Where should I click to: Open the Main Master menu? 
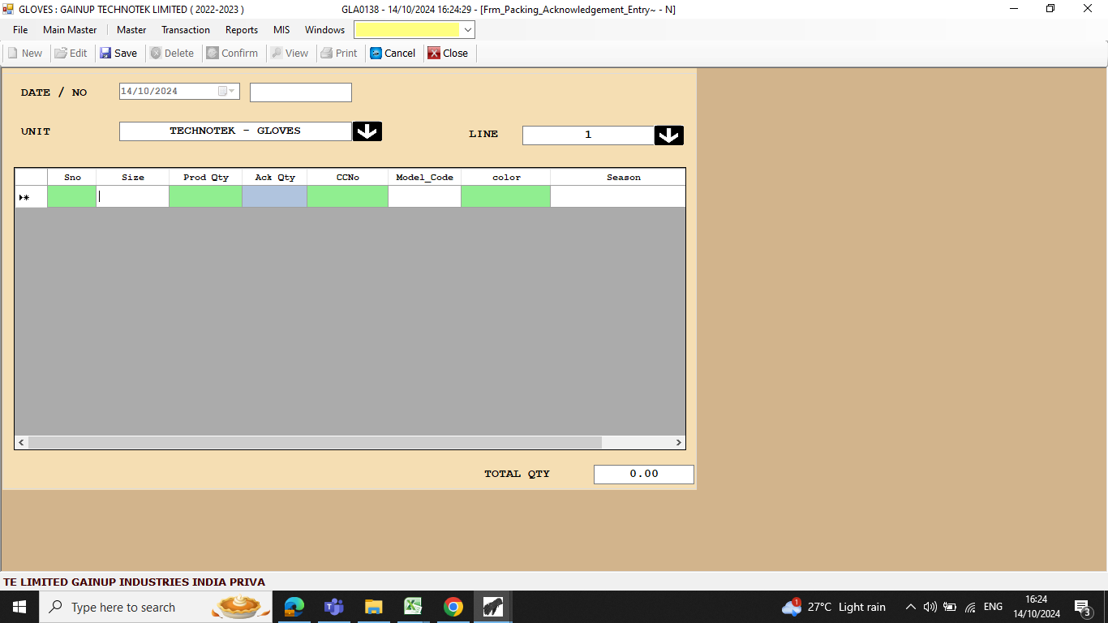[70, 30]
